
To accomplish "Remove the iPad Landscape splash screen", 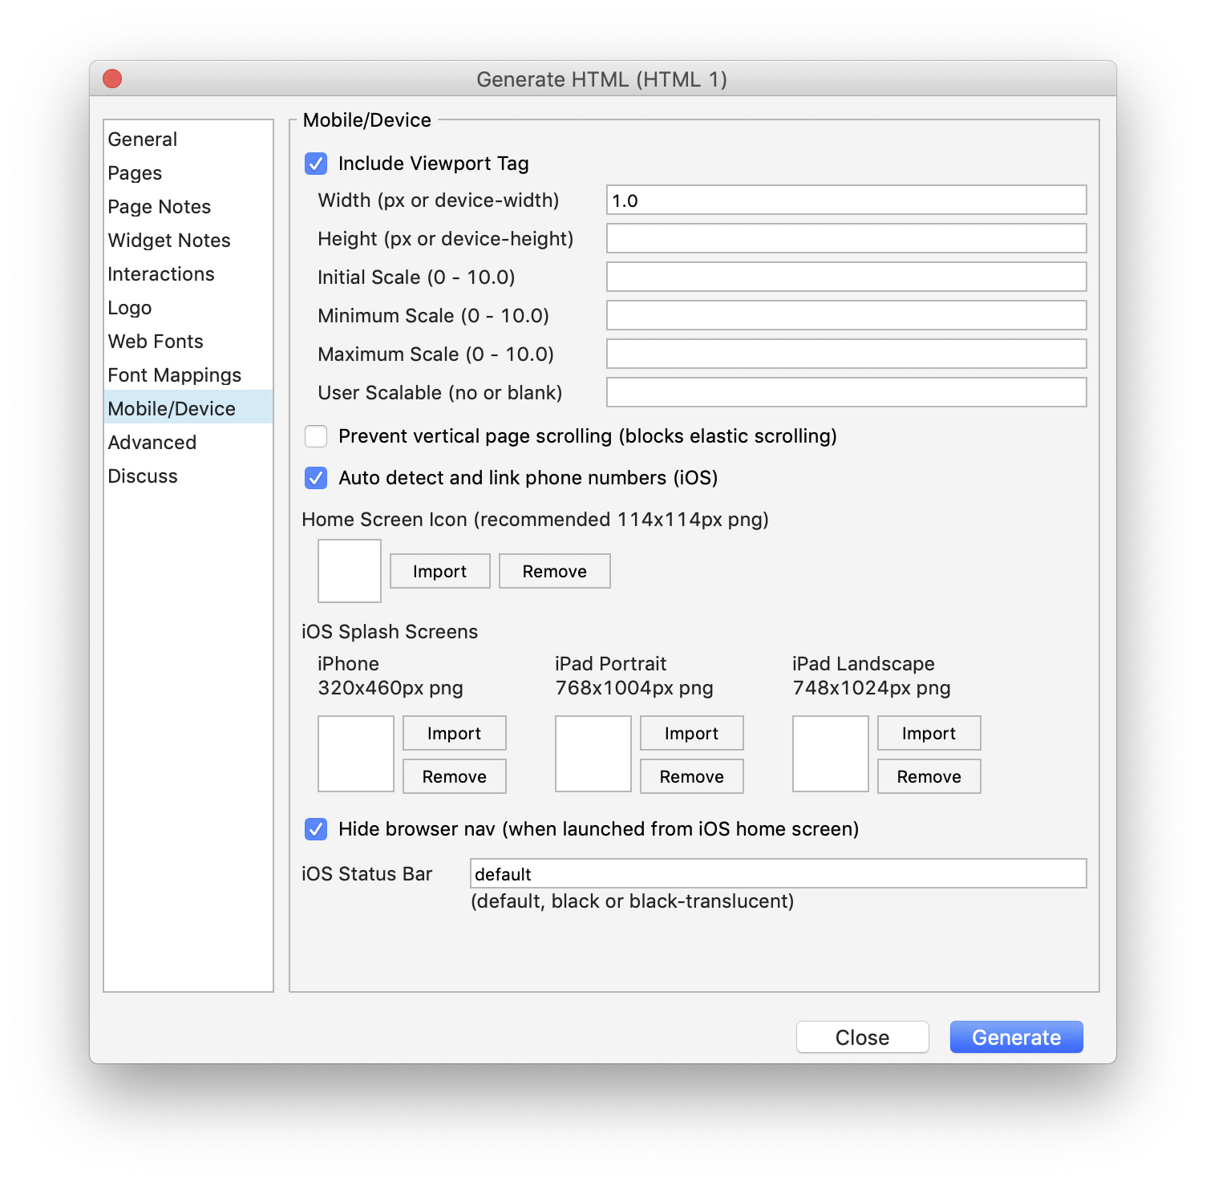I will 929,776.
